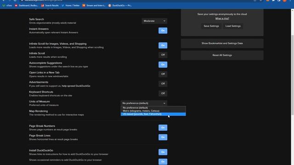Open the Safe Search Moderate dropdown
This screenshot has height=165, width=294.
tap(154, 21)
